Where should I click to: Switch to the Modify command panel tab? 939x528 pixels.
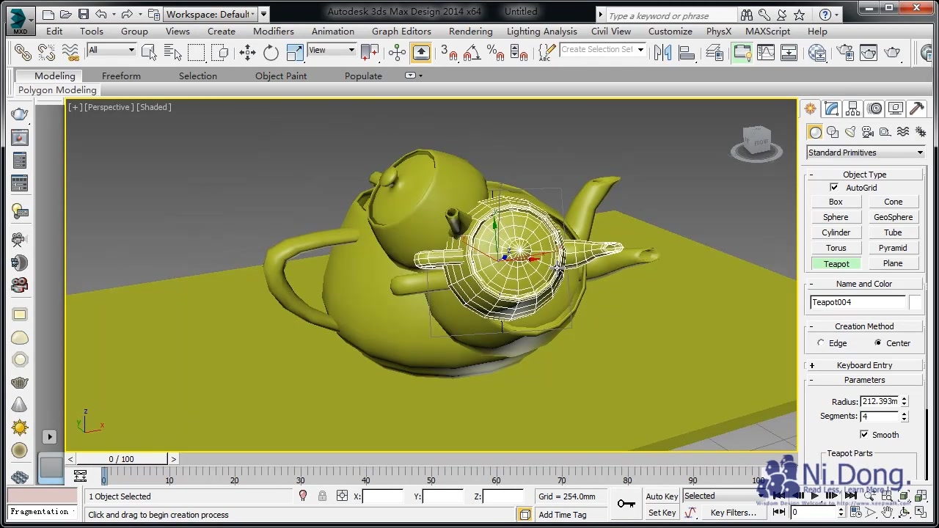tap(831, 109)
